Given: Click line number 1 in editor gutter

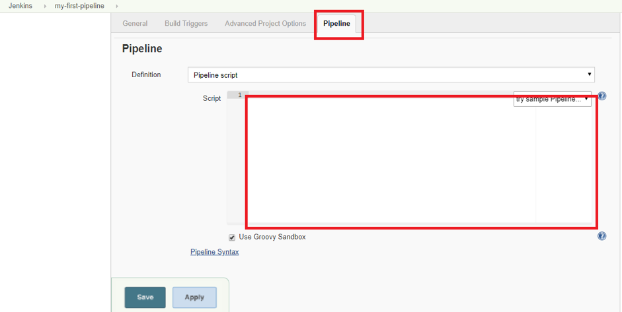Looking at the screenshot, I should 239,95.
